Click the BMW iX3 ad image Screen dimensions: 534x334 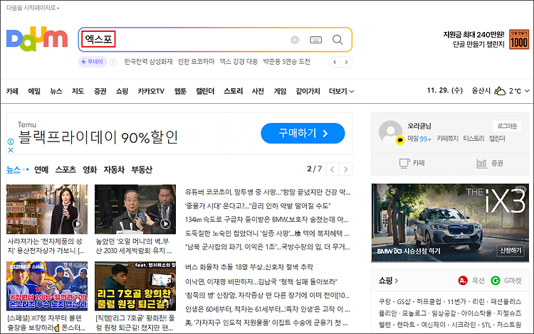pyautogui.click(x=450, y=223)
